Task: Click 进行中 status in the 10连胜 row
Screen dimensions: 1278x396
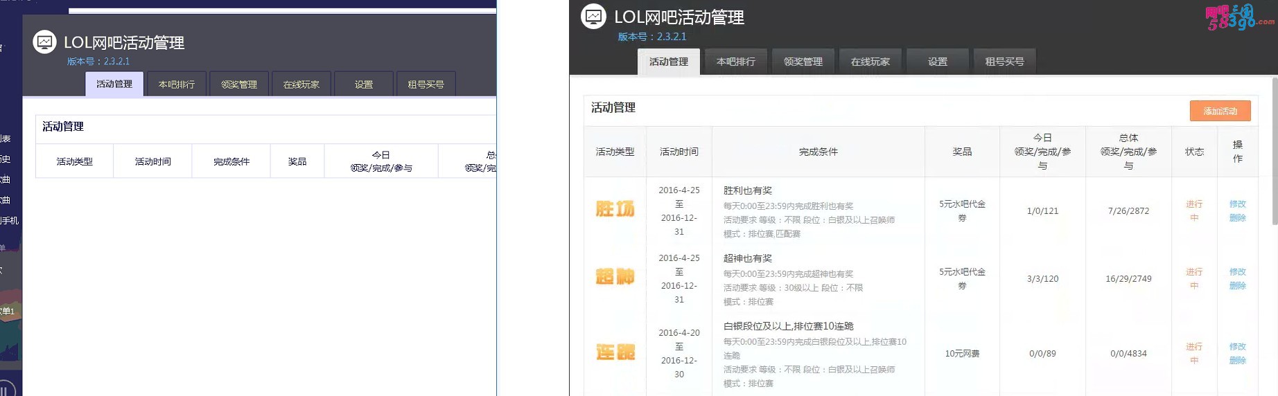Action: click(1194, 353)
